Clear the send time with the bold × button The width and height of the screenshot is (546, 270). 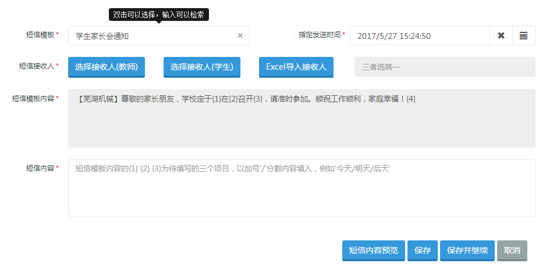pos(501,35)
